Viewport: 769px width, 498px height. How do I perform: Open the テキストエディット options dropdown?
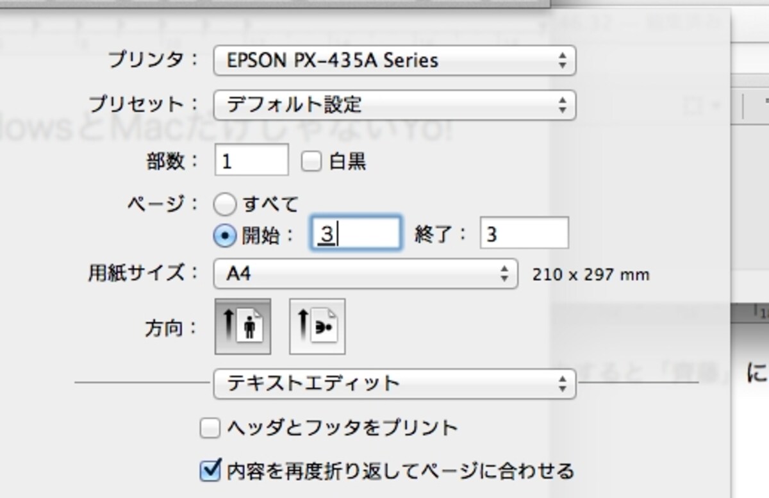point(395,383)
